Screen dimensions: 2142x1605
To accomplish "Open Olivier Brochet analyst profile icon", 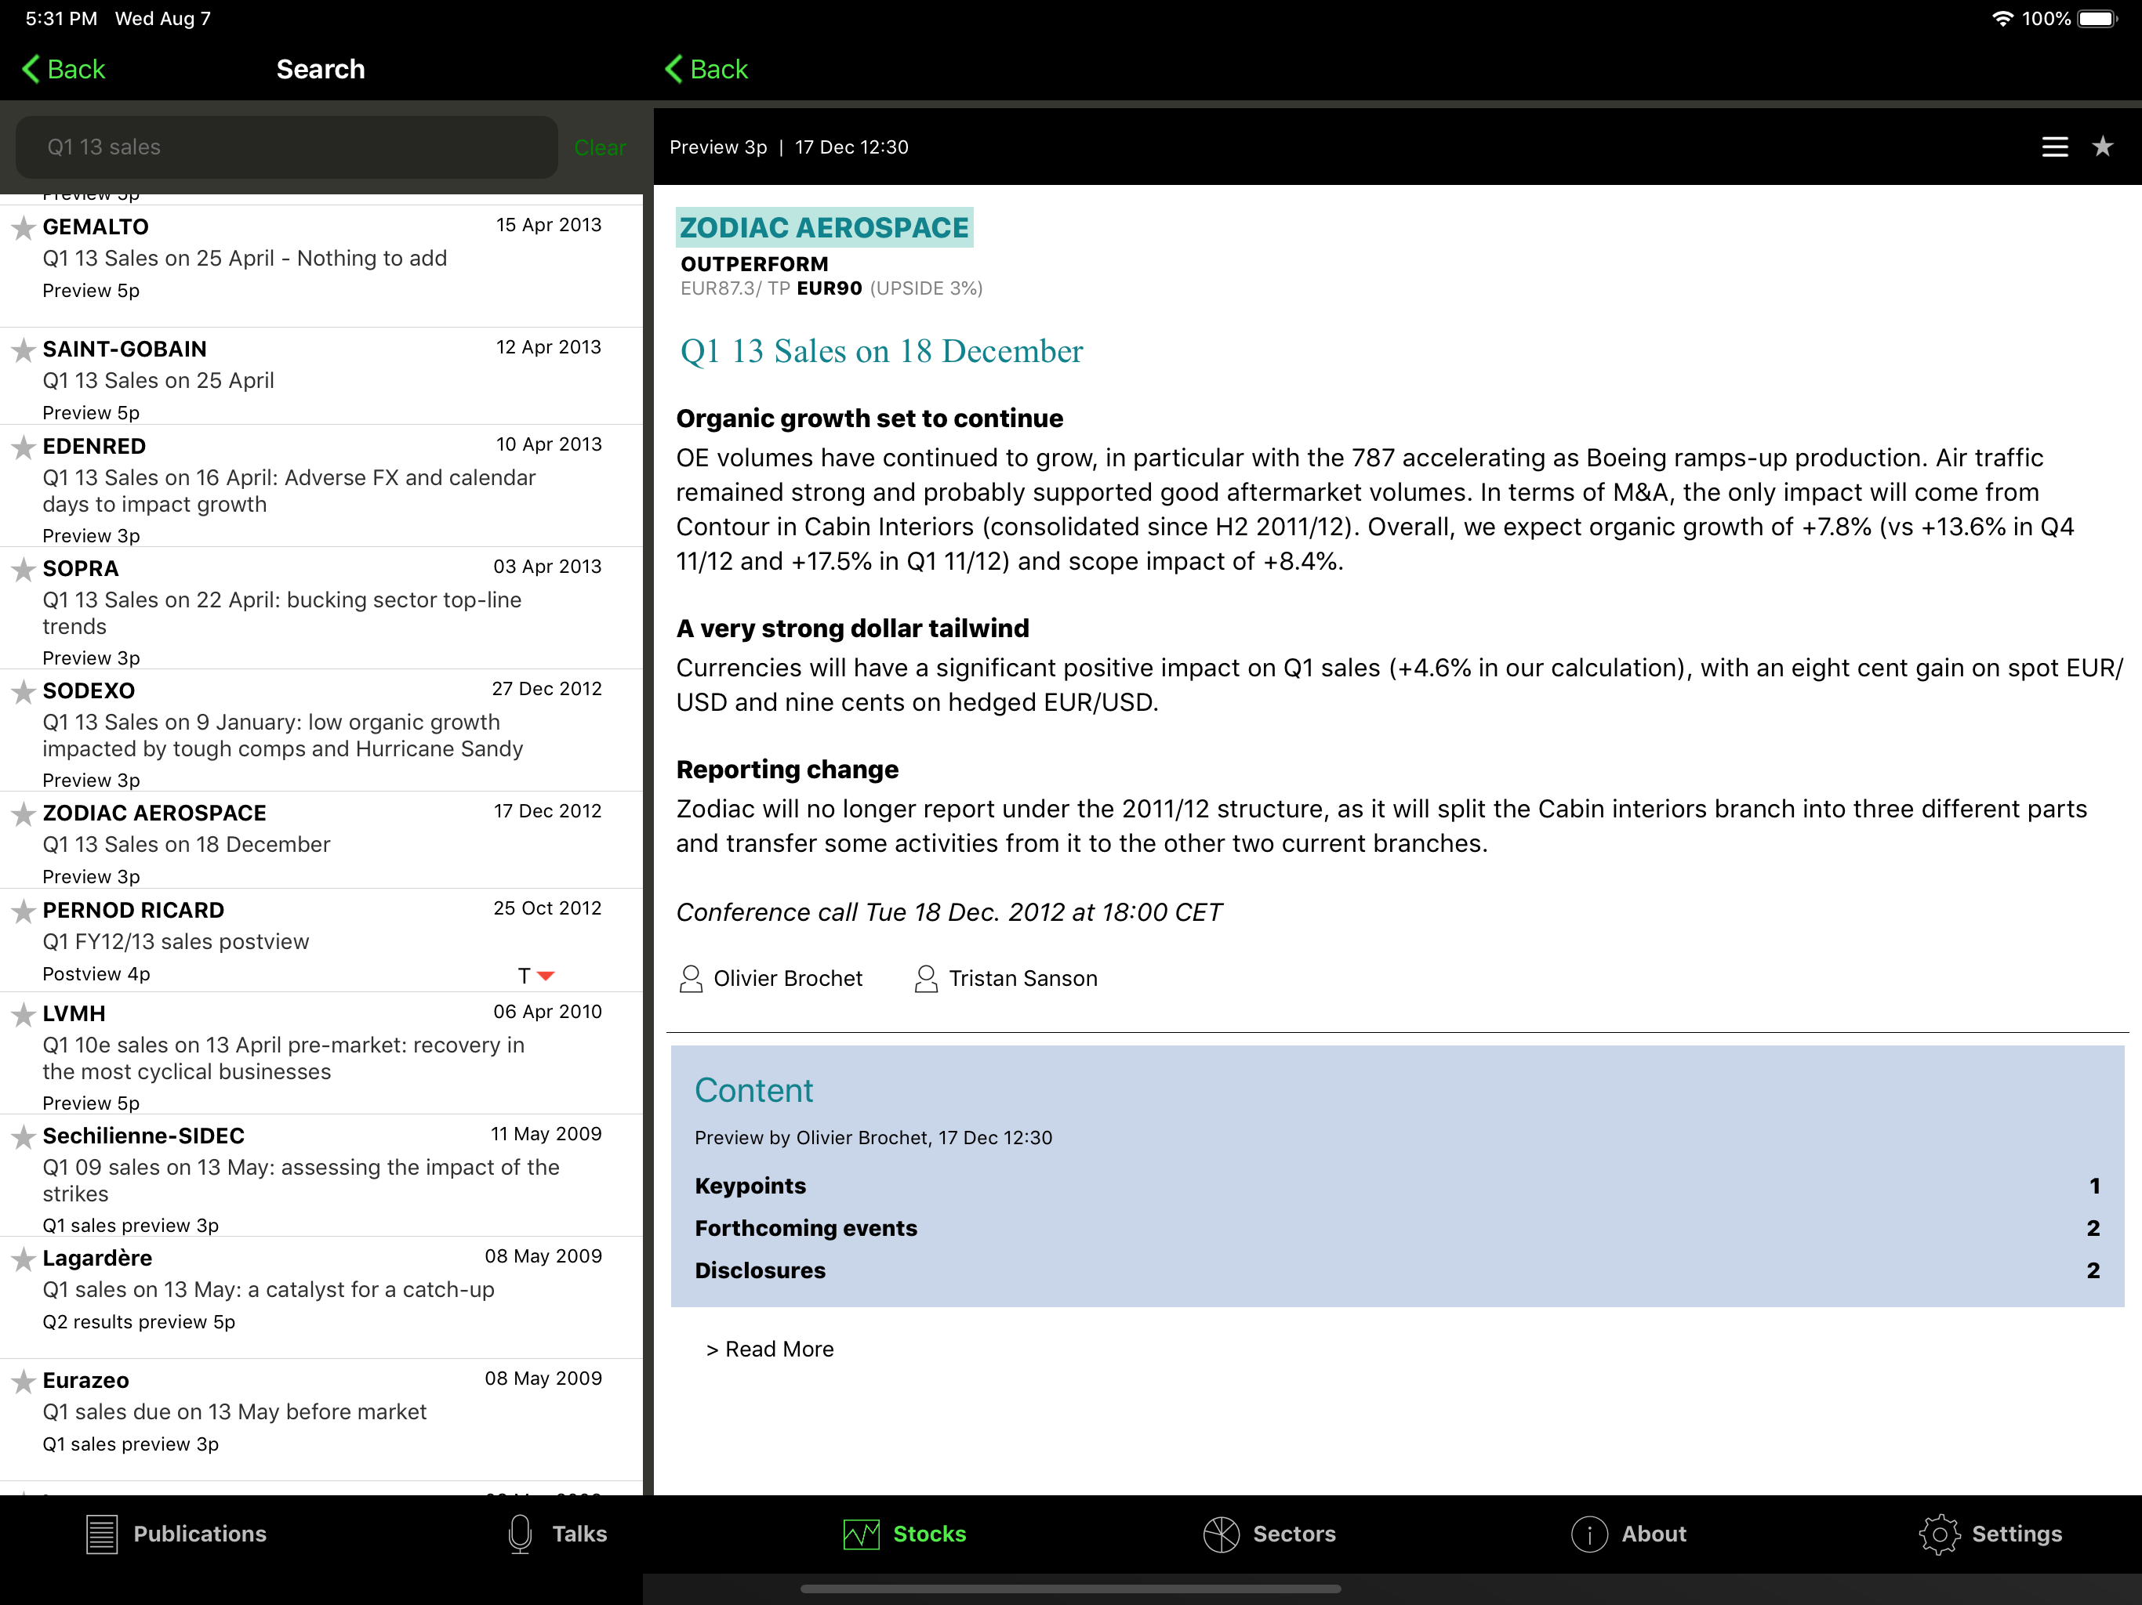I will click(691, 979).
